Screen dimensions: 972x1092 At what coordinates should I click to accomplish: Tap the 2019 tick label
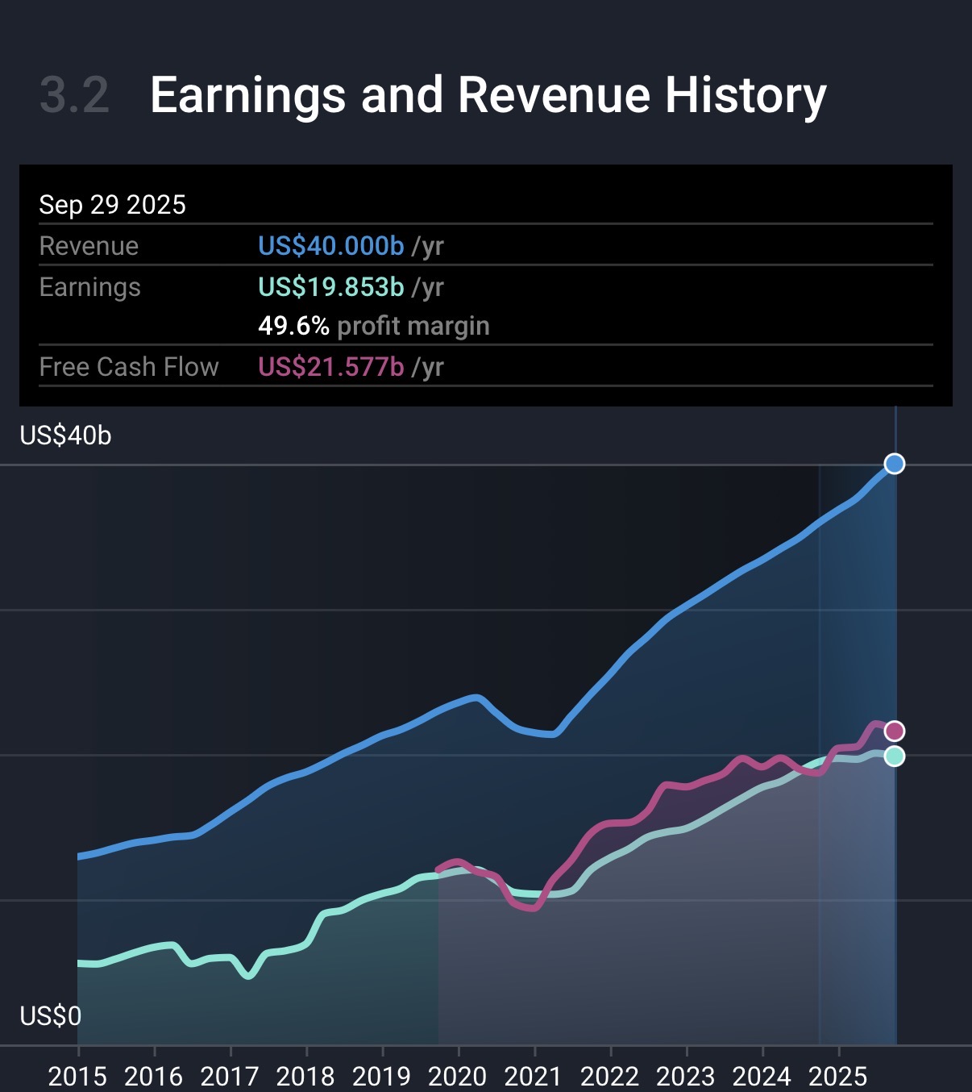381,1076
